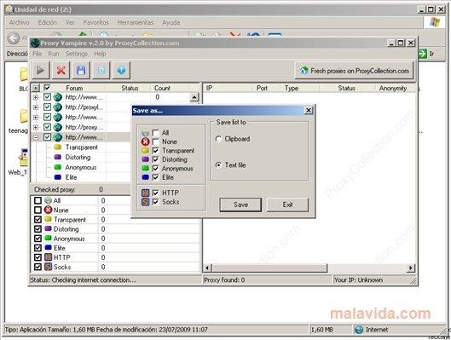The width and height of the screenshot is (451, 340).
Task: Expand the first http://www.... forum node
Action: tap(35, 97)
